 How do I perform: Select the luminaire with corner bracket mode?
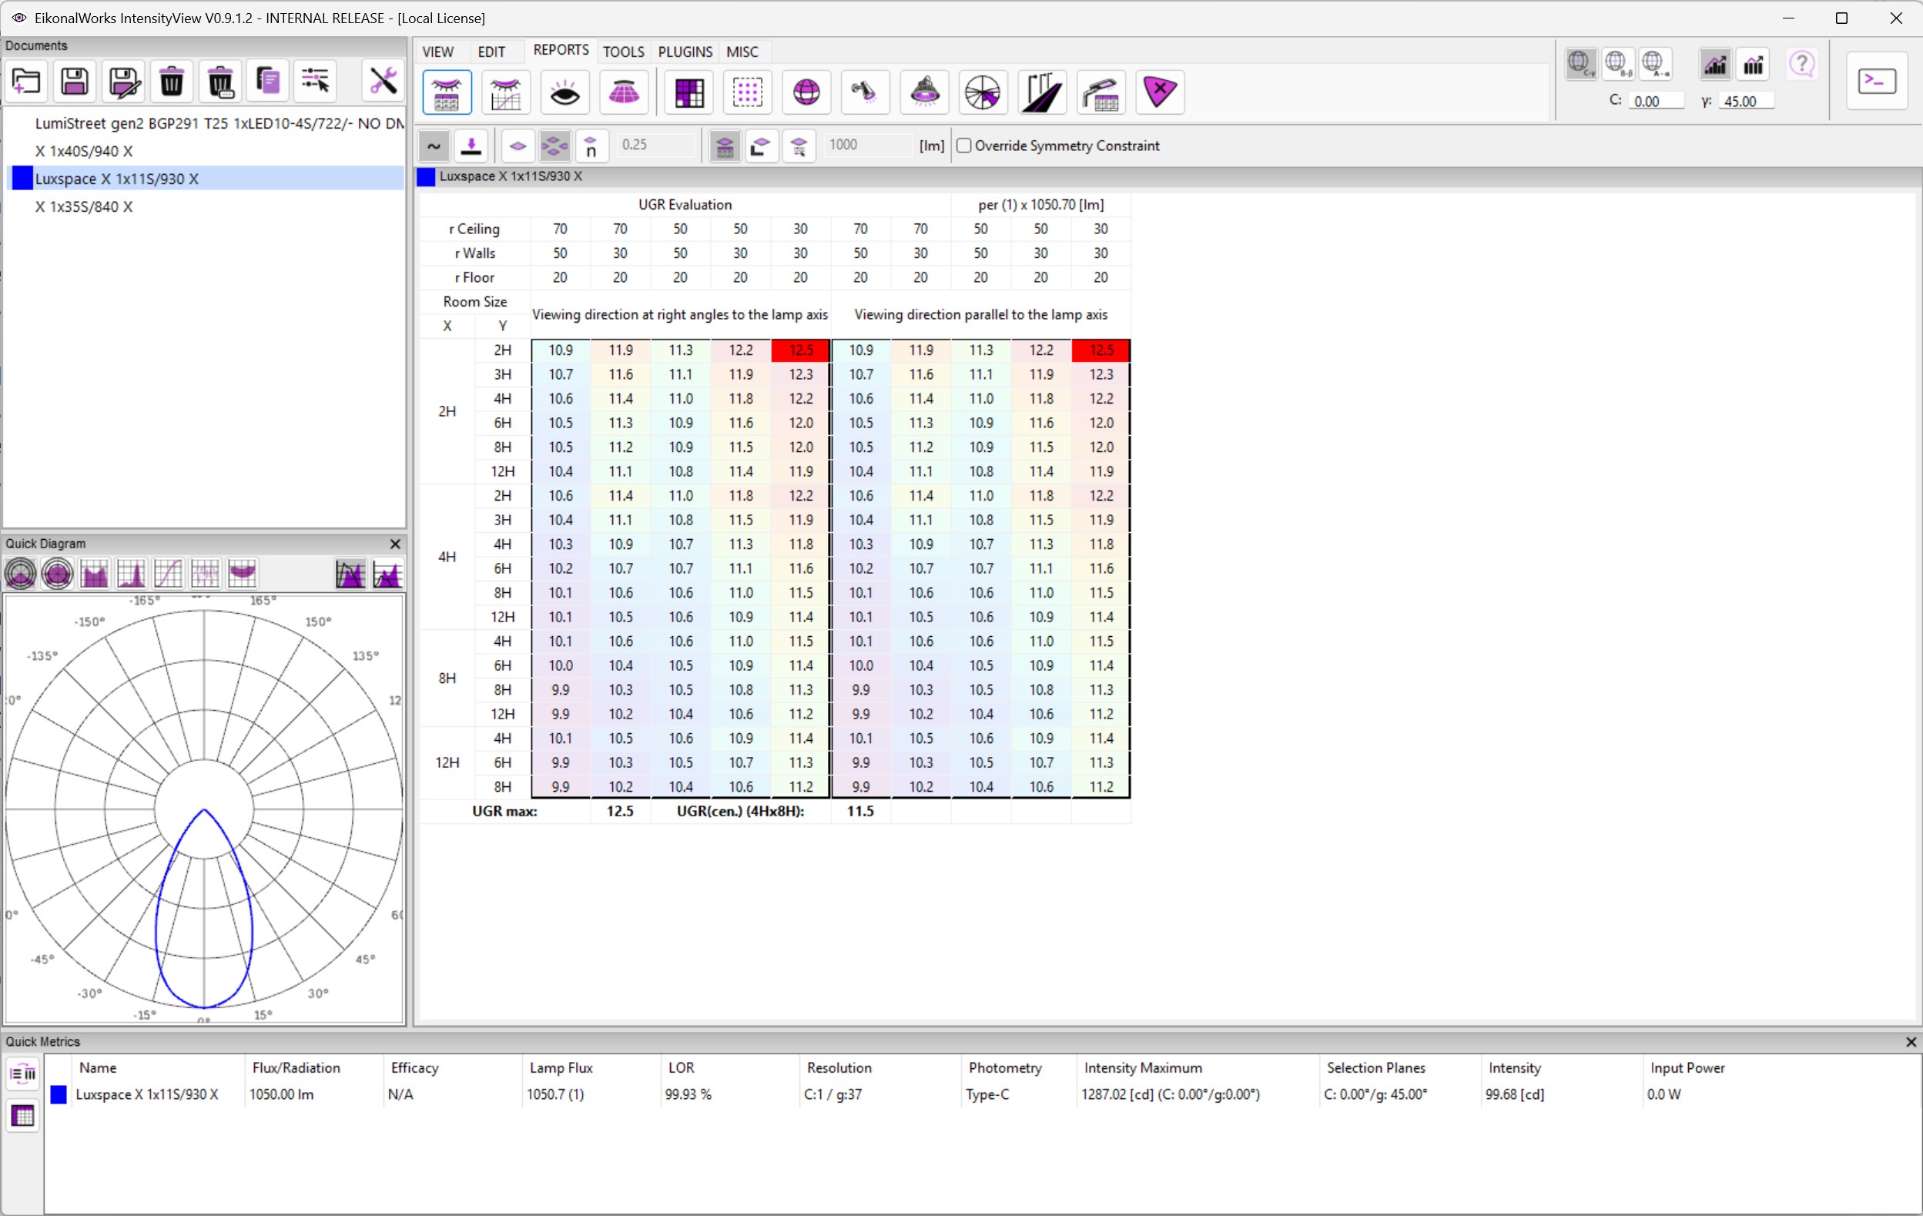[x=761, y=146]
